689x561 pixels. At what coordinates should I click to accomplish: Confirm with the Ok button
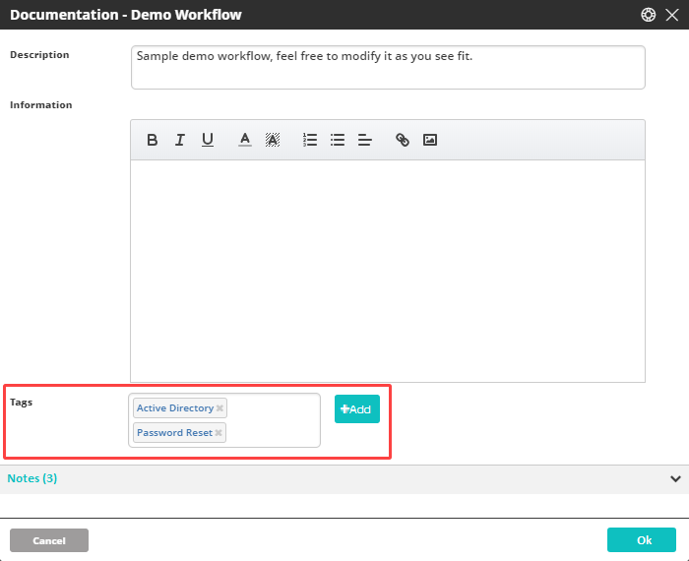tap(642, 540)
